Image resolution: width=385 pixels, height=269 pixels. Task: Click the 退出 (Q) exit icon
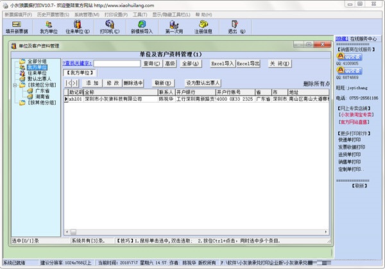tap(236, 27)
